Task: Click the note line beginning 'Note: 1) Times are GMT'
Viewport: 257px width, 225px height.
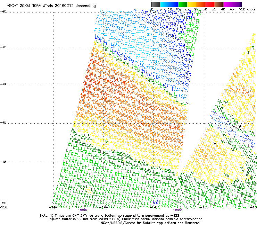Action: point(110,216)
